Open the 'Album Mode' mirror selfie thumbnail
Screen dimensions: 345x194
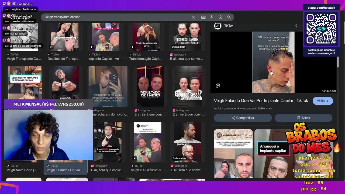[x=108, y=86]
